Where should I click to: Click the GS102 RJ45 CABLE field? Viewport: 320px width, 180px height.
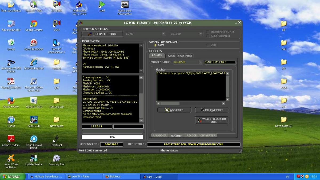click(220, 62)
